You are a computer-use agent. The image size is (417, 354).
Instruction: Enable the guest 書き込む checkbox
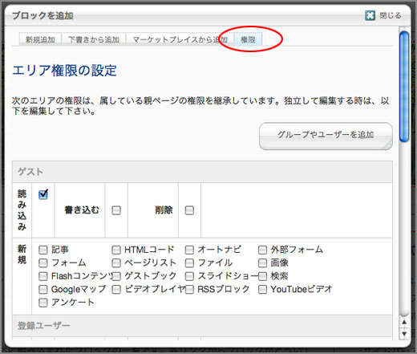[x=116, y=210]
